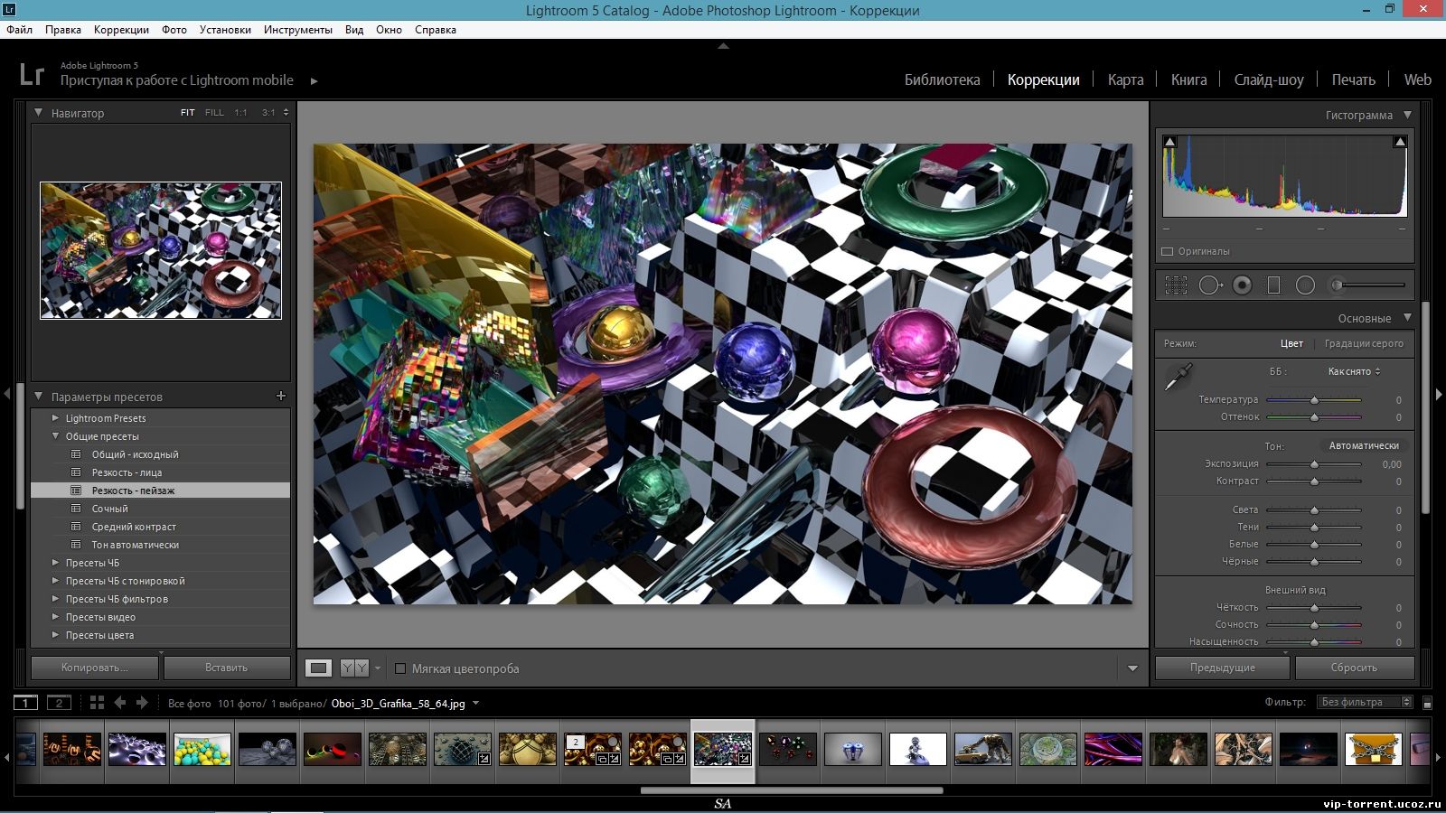The height and width of the screenshot is (813, 1446).
Task: Select the Red Eye Correction tool
Action: pos(1243,285)
